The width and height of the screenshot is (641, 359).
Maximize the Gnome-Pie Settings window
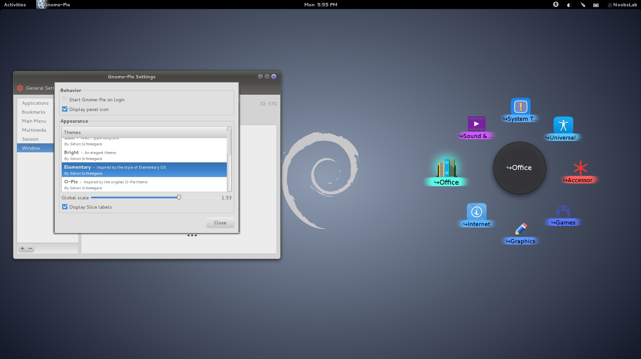pyautogui.click(x=267, y=76)
